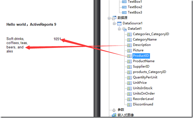193x118 pixels.
Task: Click the field icon beside Discontinued
Action: [129, 105]
